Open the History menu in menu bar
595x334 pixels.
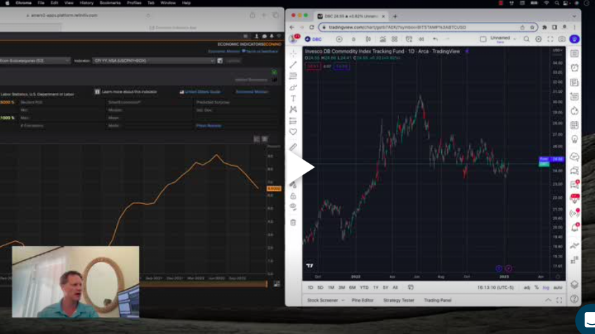[x=86, y=3]
